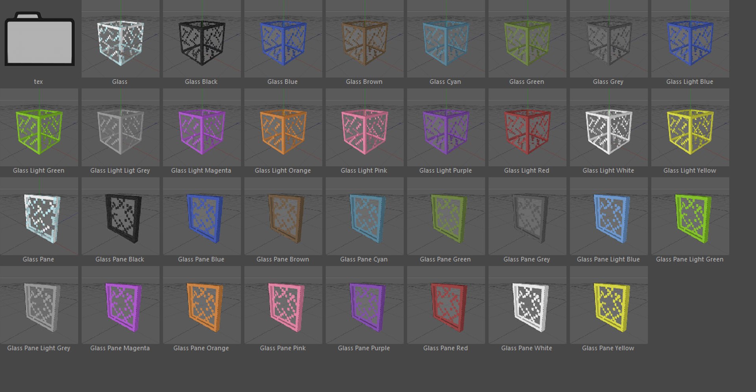
Task: Select the Glass Light Orange cube thumbnail
Action: click(x=283, y=127)
